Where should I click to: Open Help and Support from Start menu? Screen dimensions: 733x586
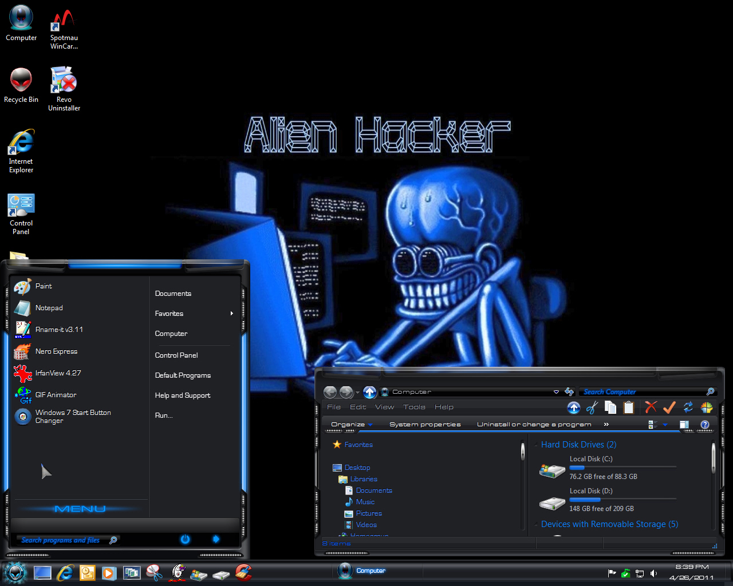pos(183,395)
